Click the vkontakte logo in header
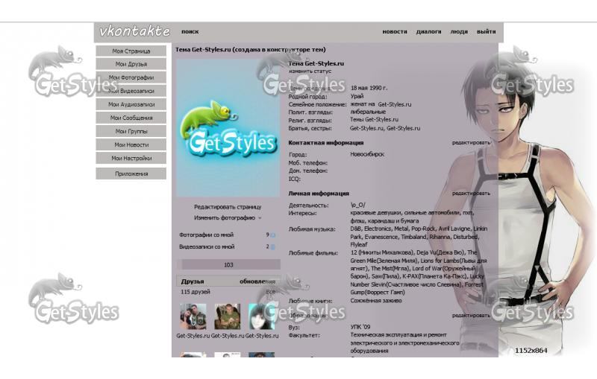597x379 pixels. [x=134, y=32]
